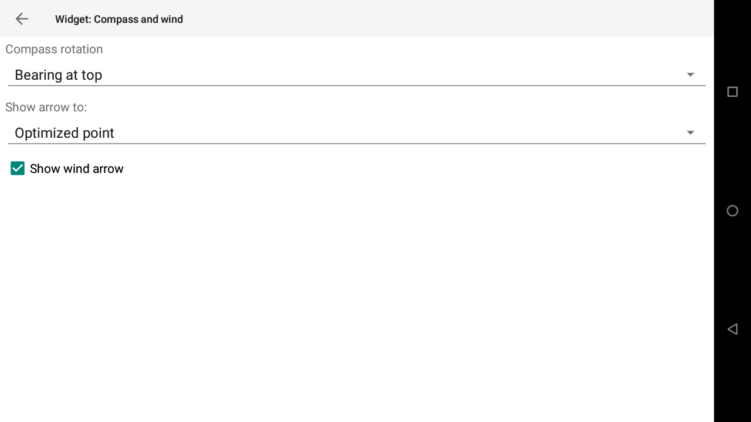Click the 'Show arrow to:' label
751x422 pixels.
tap(46, 107)
